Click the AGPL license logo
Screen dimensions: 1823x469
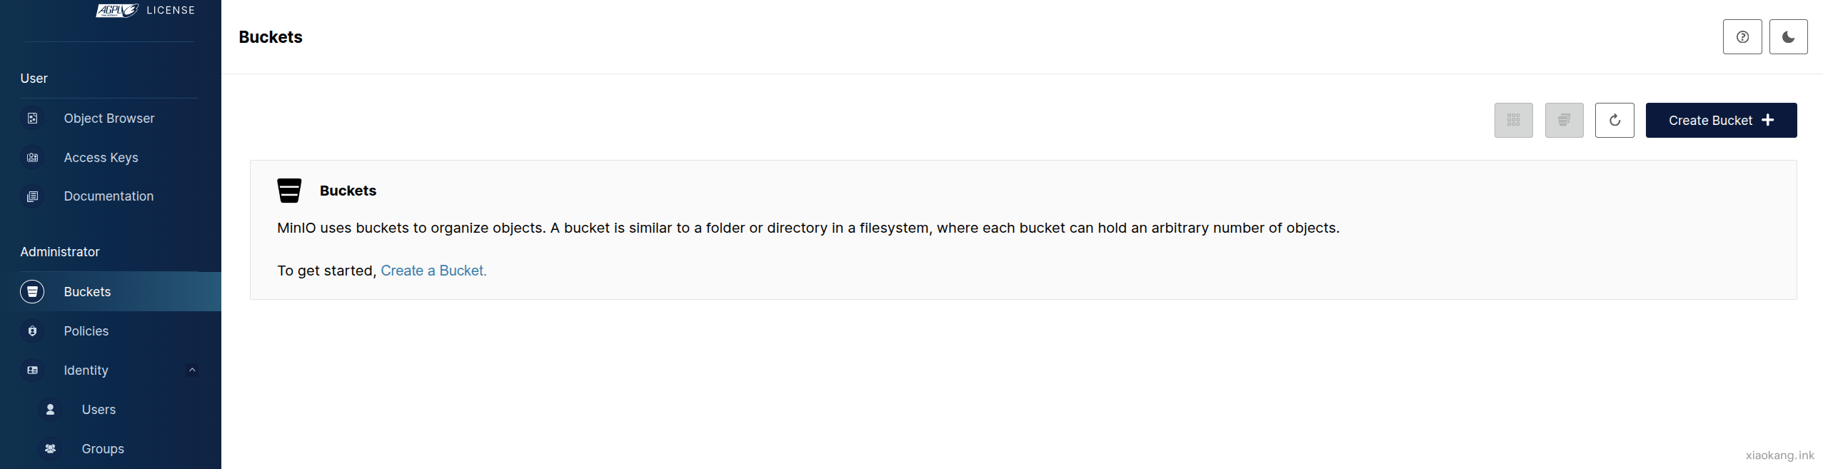click(117, 10)
